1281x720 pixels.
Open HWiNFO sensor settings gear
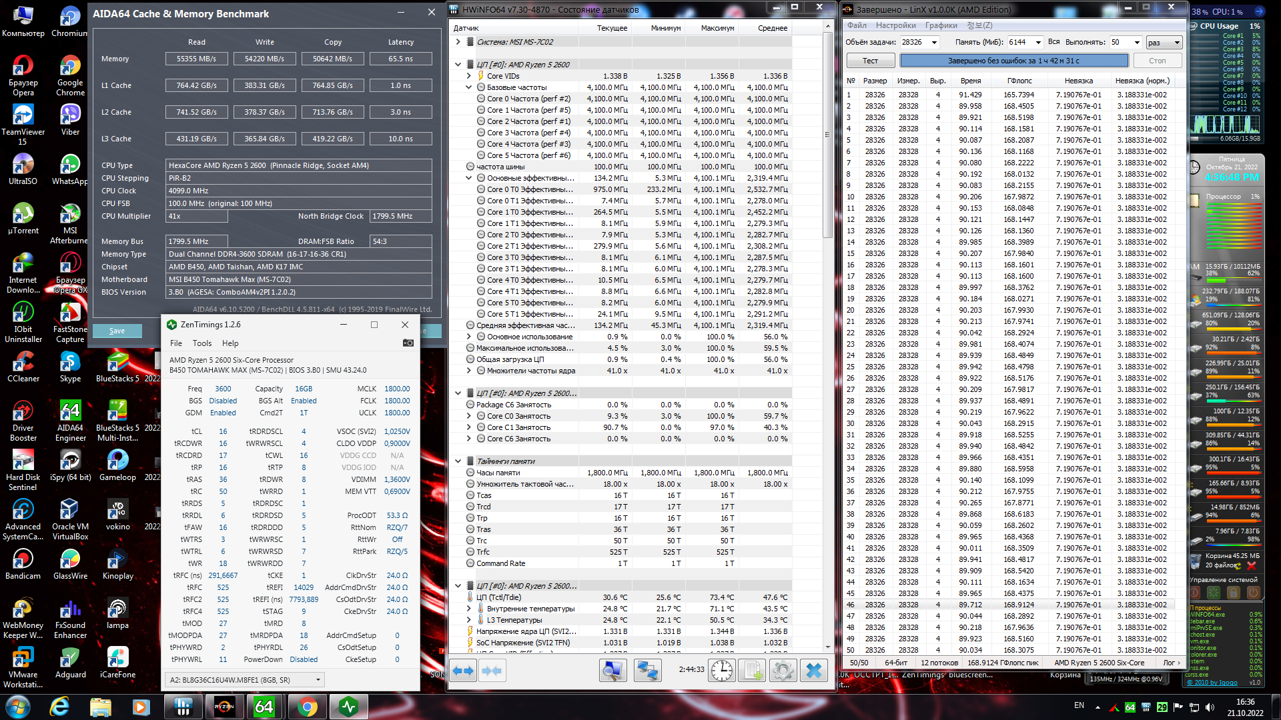click(x=783, y=671)
